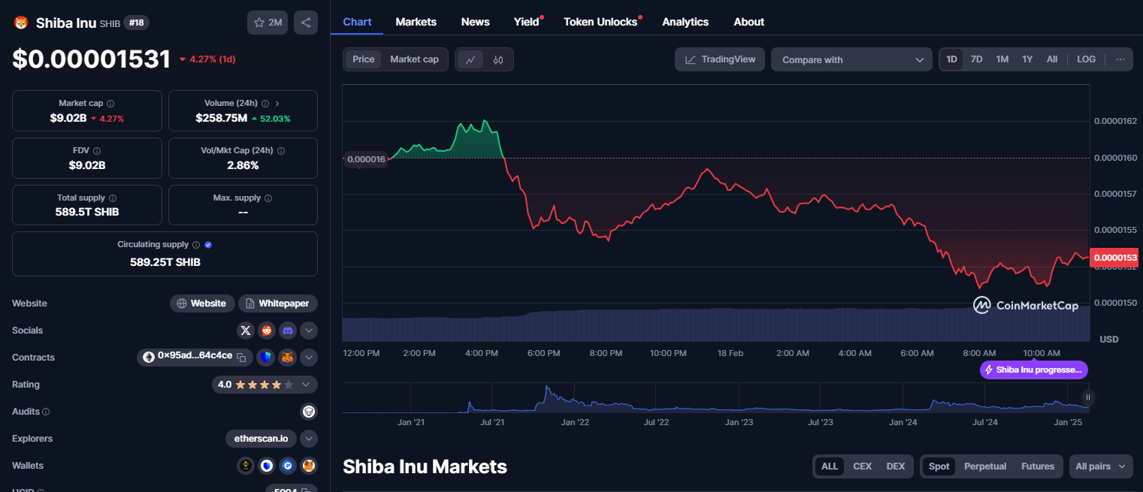Click the Volume (24h) info icon
The image size is (1143, 492).
[265, 103]
